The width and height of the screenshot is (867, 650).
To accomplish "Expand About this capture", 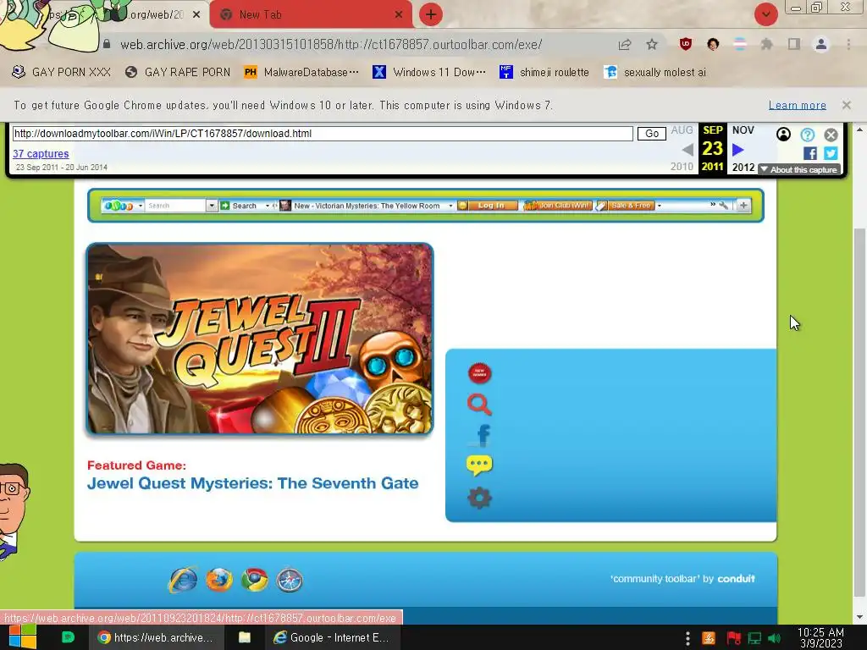I will click(799, 169).
